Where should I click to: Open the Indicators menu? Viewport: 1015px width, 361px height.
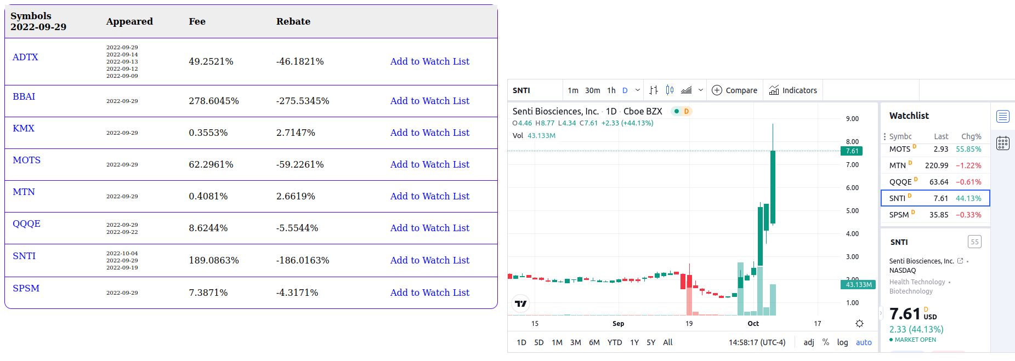coord(793,90)
